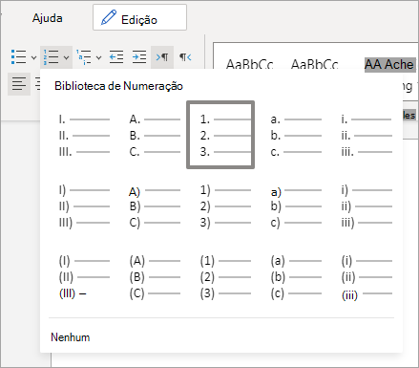Select Nenhum to remove numbering
Viewport: 419px width, 368px height.
(x=71, y=337)
